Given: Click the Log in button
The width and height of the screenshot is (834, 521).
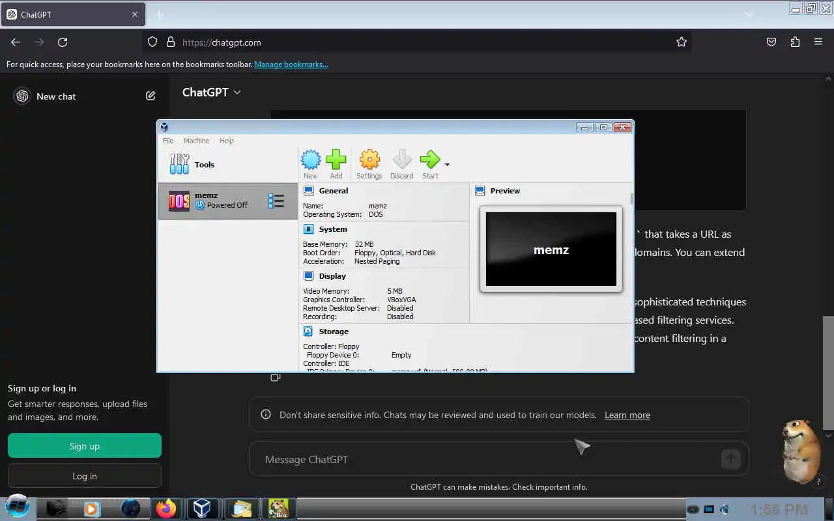Looking at the screenshot, I should (85, 476).
